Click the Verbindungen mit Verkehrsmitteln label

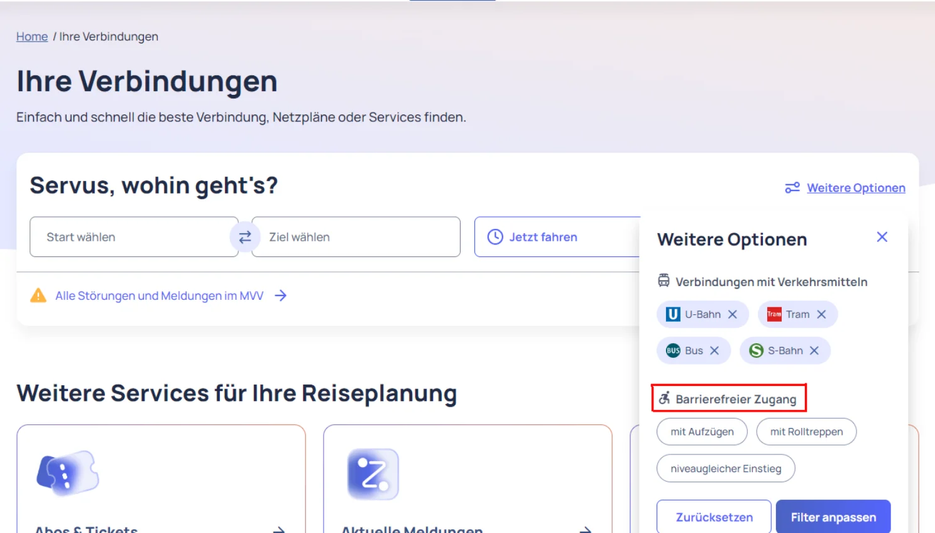(x=771, y=282)
